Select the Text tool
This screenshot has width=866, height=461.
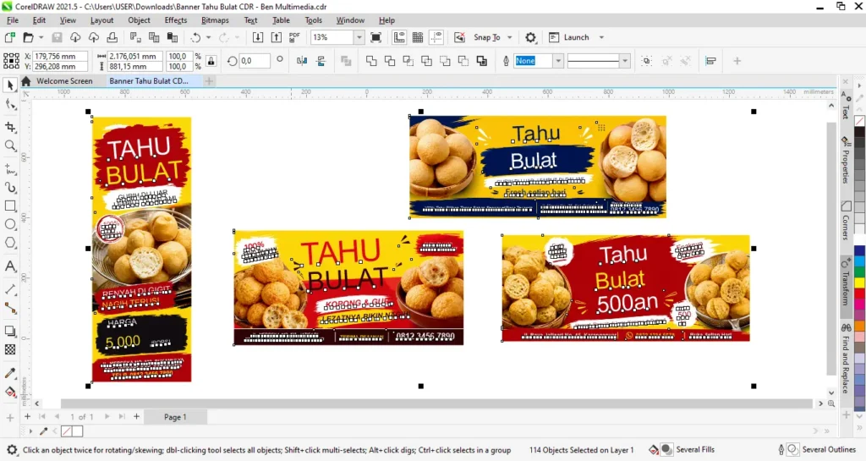[x=10, y=266]
